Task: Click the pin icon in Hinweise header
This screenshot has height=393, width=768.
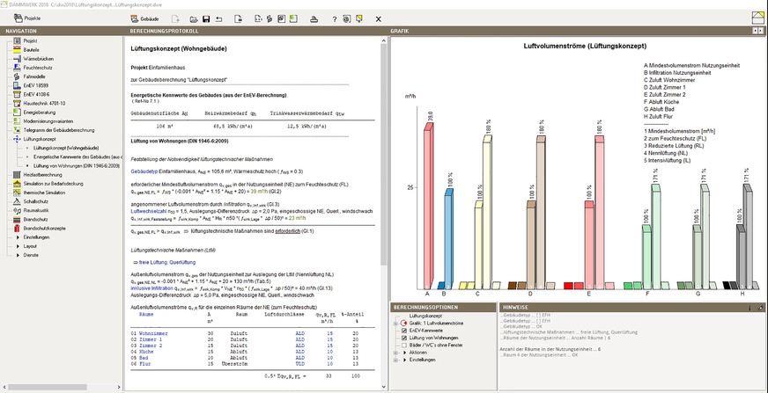Action: (760, 308)
